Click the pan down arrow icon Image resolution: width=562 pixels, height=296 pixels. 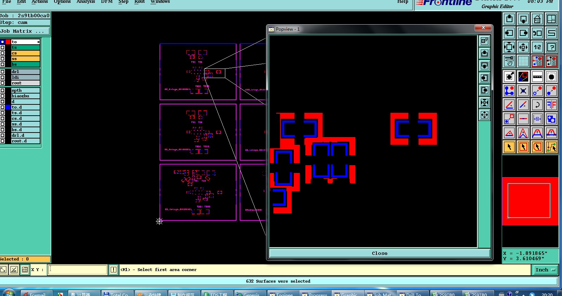pyautogui.click(x=523, y=19)
